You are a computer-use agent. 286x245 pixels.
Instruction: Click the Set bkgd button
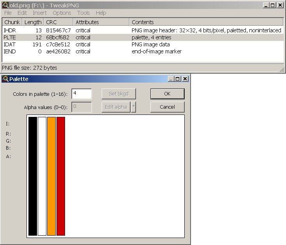119,94
